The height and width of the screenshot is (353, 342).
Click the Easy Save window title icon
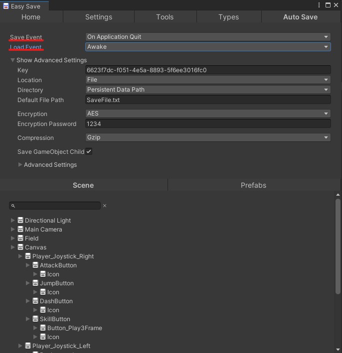coord(6,6)
